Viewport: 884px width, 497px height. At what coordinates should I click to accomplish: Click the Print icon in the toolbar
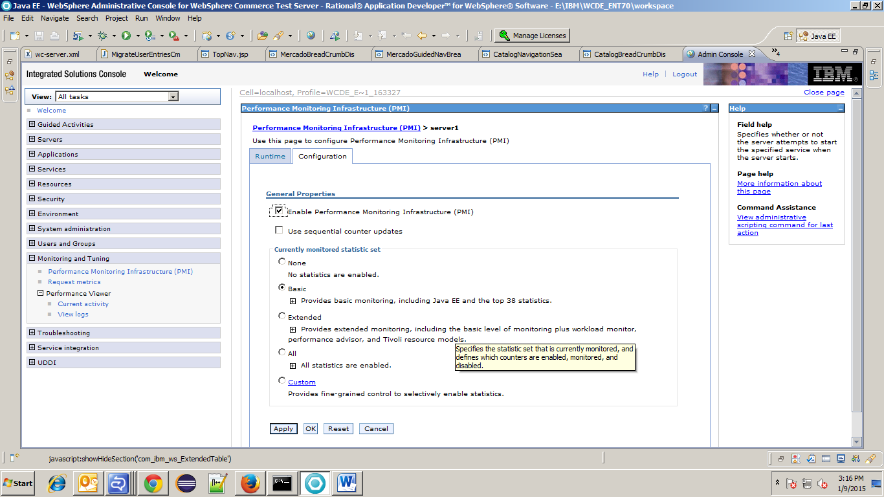click(54, 35)
